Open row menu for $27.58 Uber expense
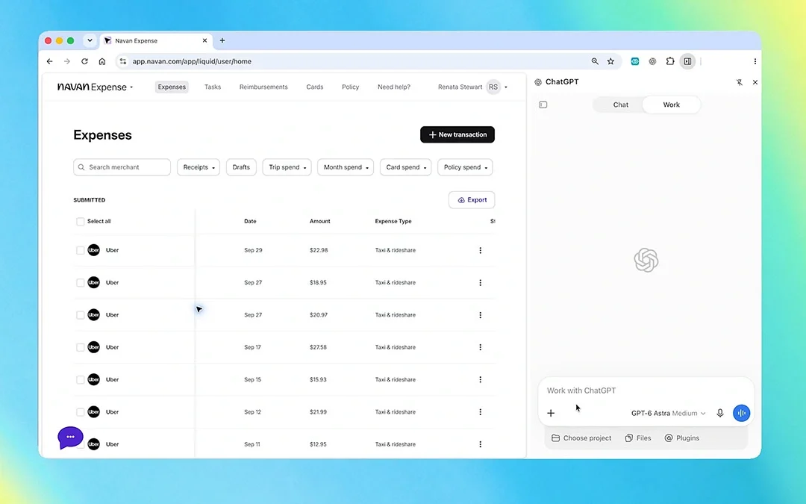Screen dimensions: 806x504 click(x=480, y=347)
